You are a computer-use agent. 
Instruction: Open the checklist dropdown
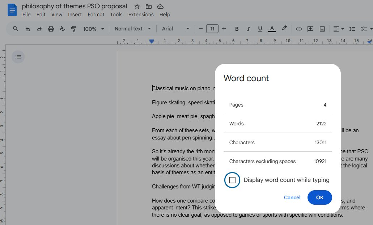tap(371, 29)
